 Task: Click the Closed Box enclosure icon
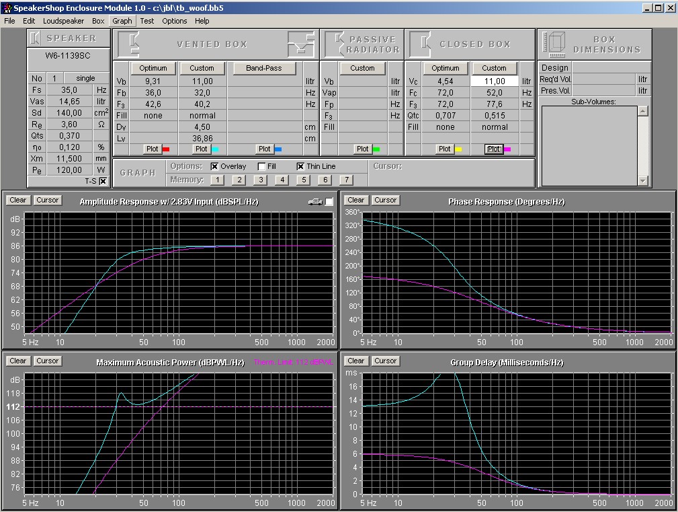(419, 44)
